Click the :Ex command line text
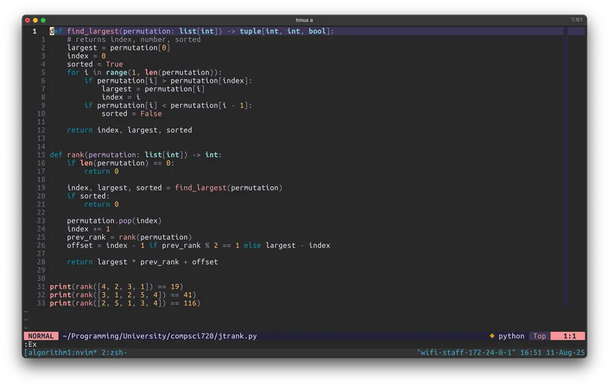609x387 pixels. [x=30, y=344]
